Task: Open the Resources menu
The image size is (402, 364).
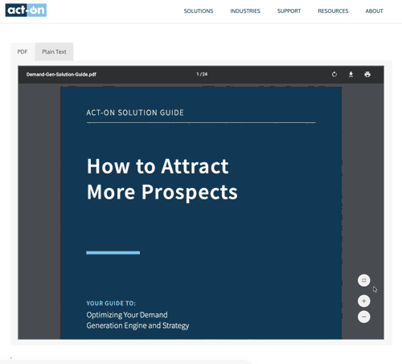Action: (x=333, y=11)
